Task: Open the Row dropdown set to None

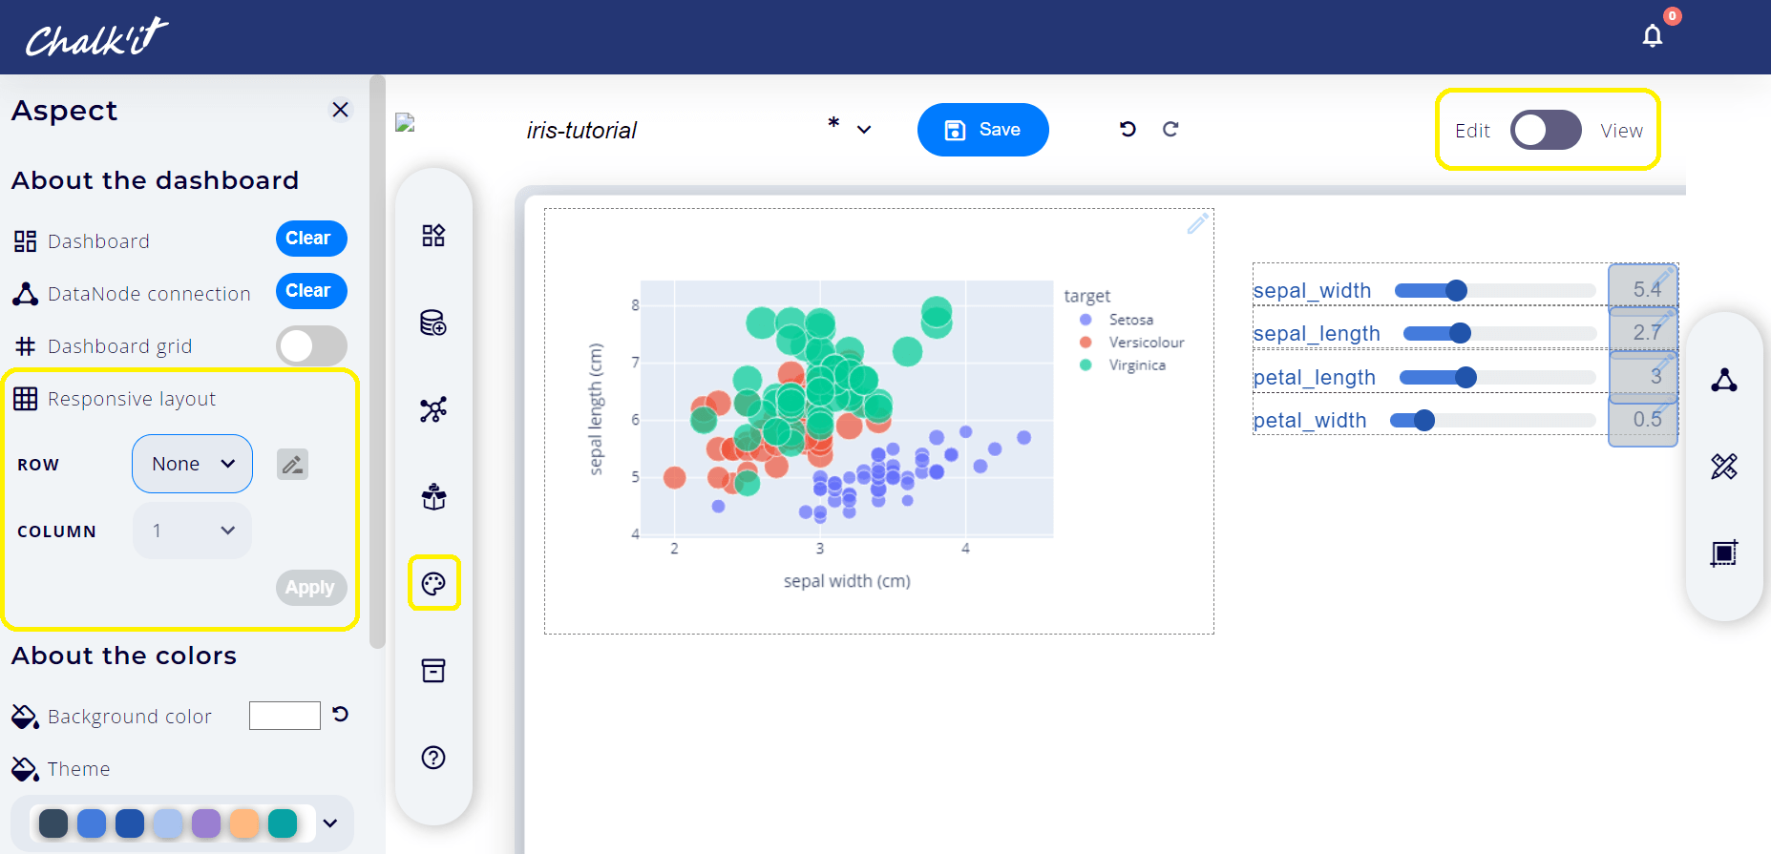Action: [192, 464]
